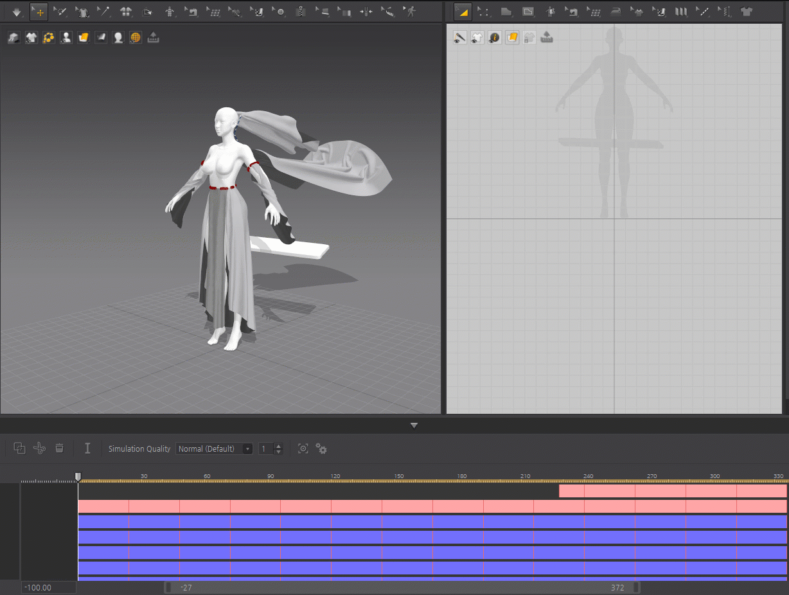Image resolution: width=789 pixels, height=595 pixels.
Task: Click the record/capture button near Simulation Quality
Action: coord(303,448)
